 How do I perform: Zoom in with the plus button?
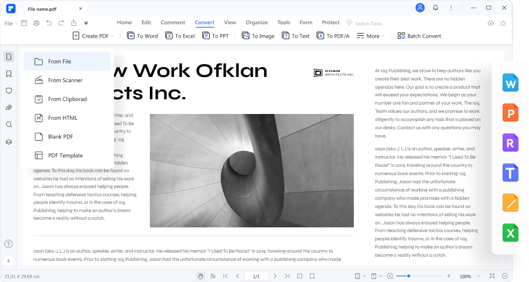pos(448,276)
